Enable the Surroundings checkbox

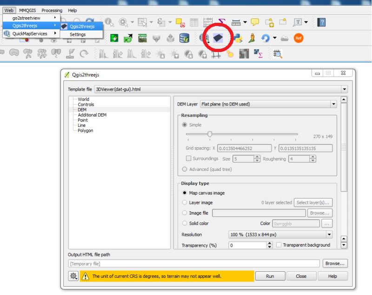(x=189, y=158)
